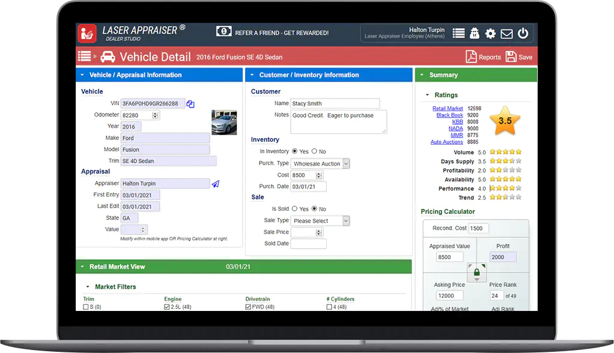Open the list icon next to Halton Turpin
The image size is (614, 353).
point(458,34)
